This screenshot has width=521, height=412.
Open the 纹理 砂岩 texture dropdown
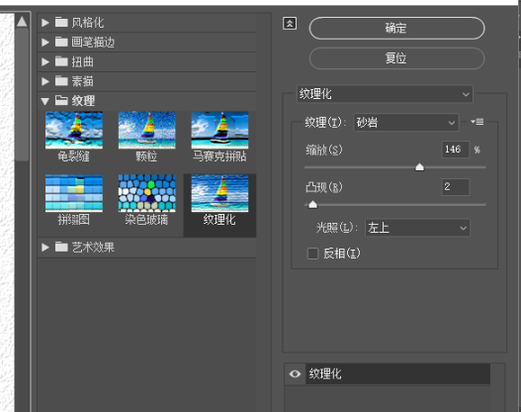tap(406, 123)
